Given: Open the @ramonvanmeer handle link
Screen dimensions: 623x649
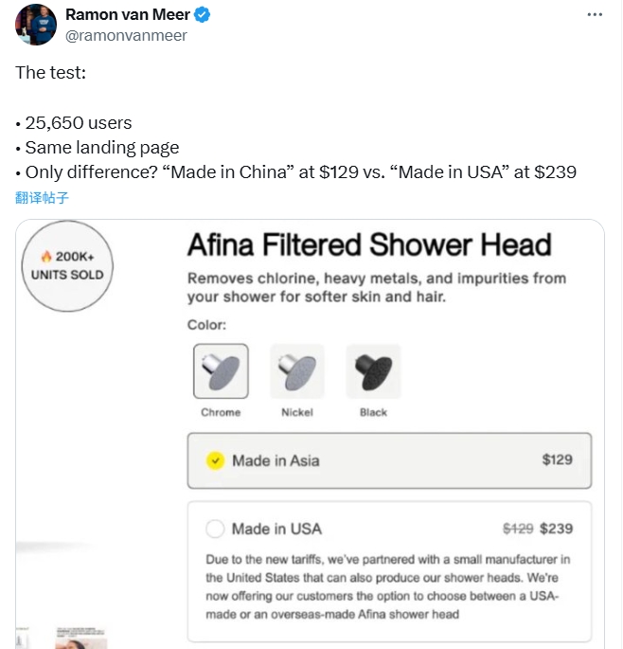Looking at the screenshot, I should pyautogui.click(x=126, y=35).
